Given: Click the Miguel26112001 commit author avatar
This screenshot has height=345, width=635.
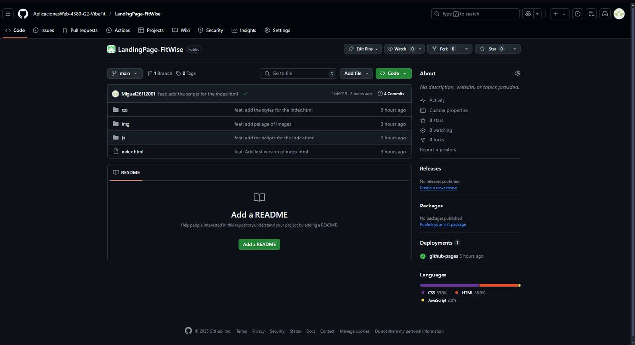Looking at the screenshot, I should point(115,94).
